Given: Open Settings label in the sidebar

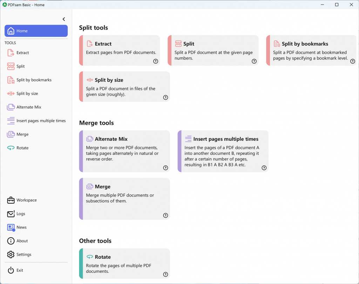Looking at the screenshot, I should 24,255.
